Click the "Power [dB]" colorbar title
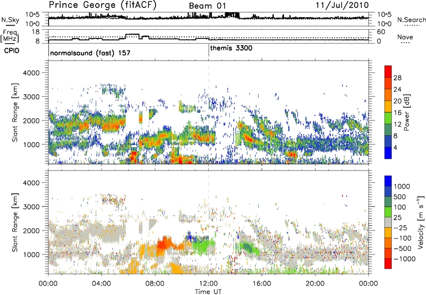 pyautogui.click(x=406, y=112)
